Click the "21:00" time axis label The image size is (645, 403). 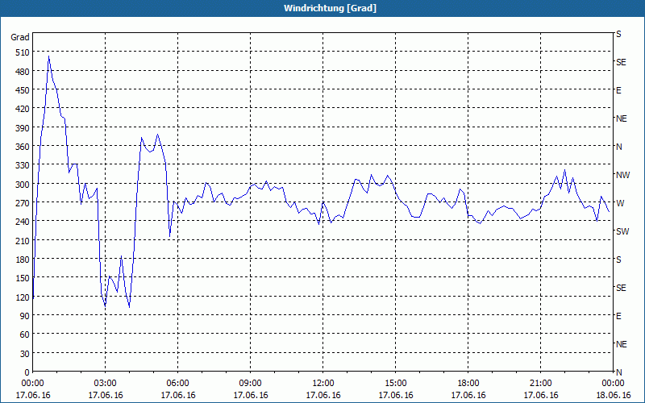[x=540, y=384]
